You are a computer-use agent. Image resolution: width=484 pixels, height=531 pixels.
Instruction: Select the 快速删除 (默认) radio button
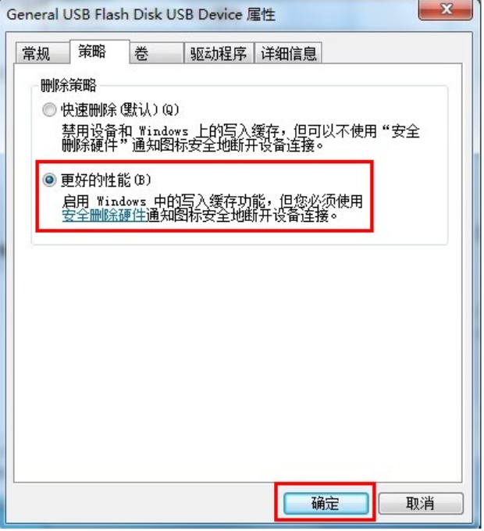point(49,110)
